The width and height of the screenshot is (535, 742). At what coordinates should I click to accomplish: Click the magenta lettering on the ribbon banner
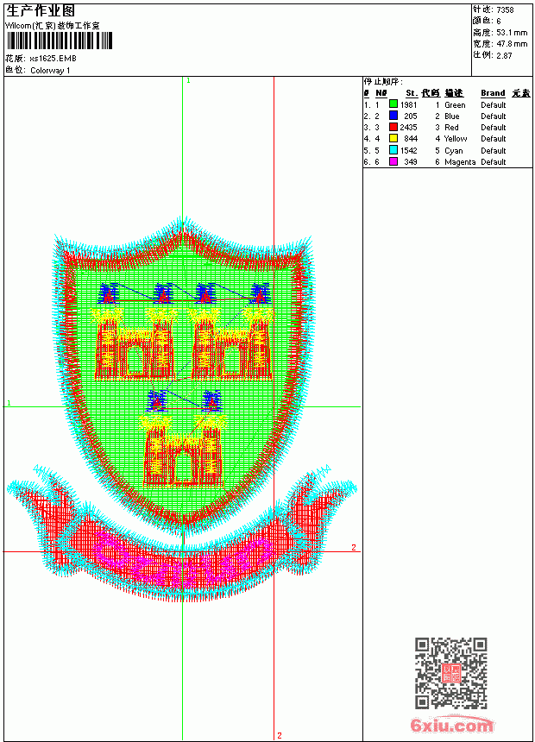182,558
